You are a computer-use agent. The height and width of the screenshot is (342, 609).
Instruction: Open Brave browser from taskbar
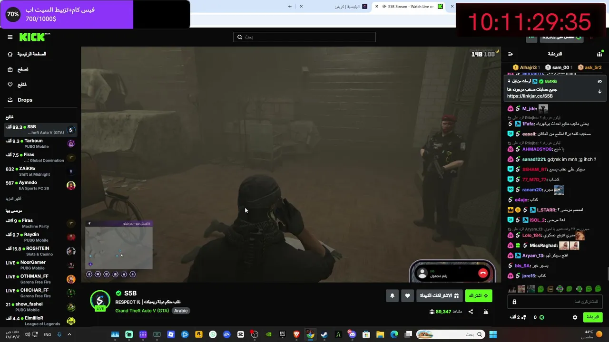point(296,334)
